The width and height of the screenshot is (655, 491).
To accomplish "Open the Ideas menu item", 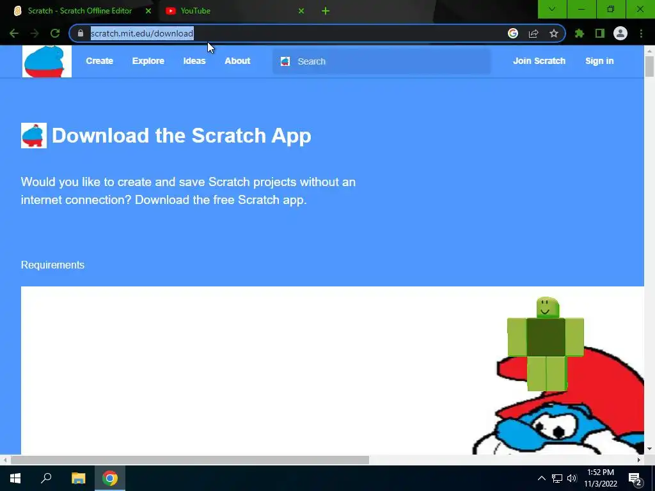I will (x=194, y=61).
